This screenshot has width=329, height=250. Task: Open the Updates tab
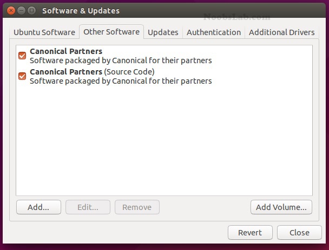coord(163,32)
